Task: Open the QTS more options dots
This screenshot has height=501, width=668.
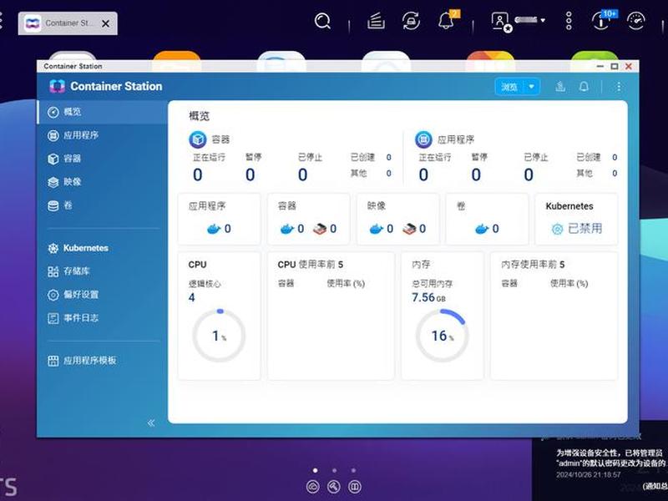Action: (569, 20)
